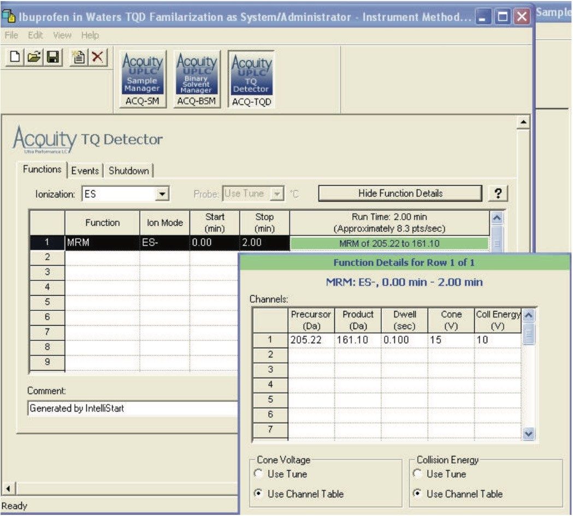Select Collision Energy Use Channel Table option
Viewport: 573px width, 516px height.
coord(417,494)
